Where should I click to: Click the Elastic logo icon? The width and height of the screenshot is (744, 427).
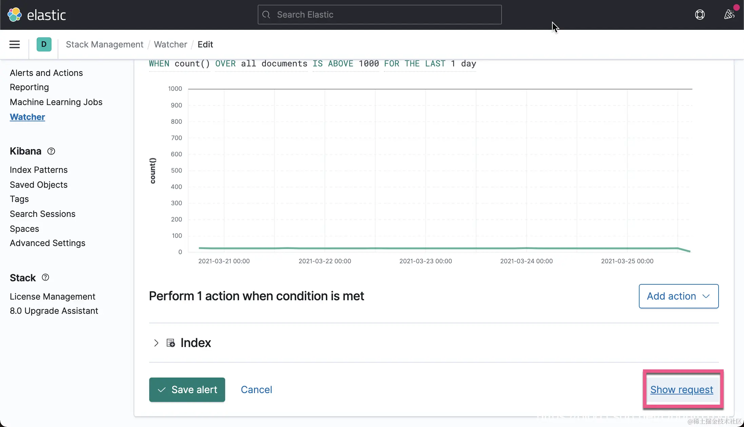pyautogui.click(x=14, y=15)
